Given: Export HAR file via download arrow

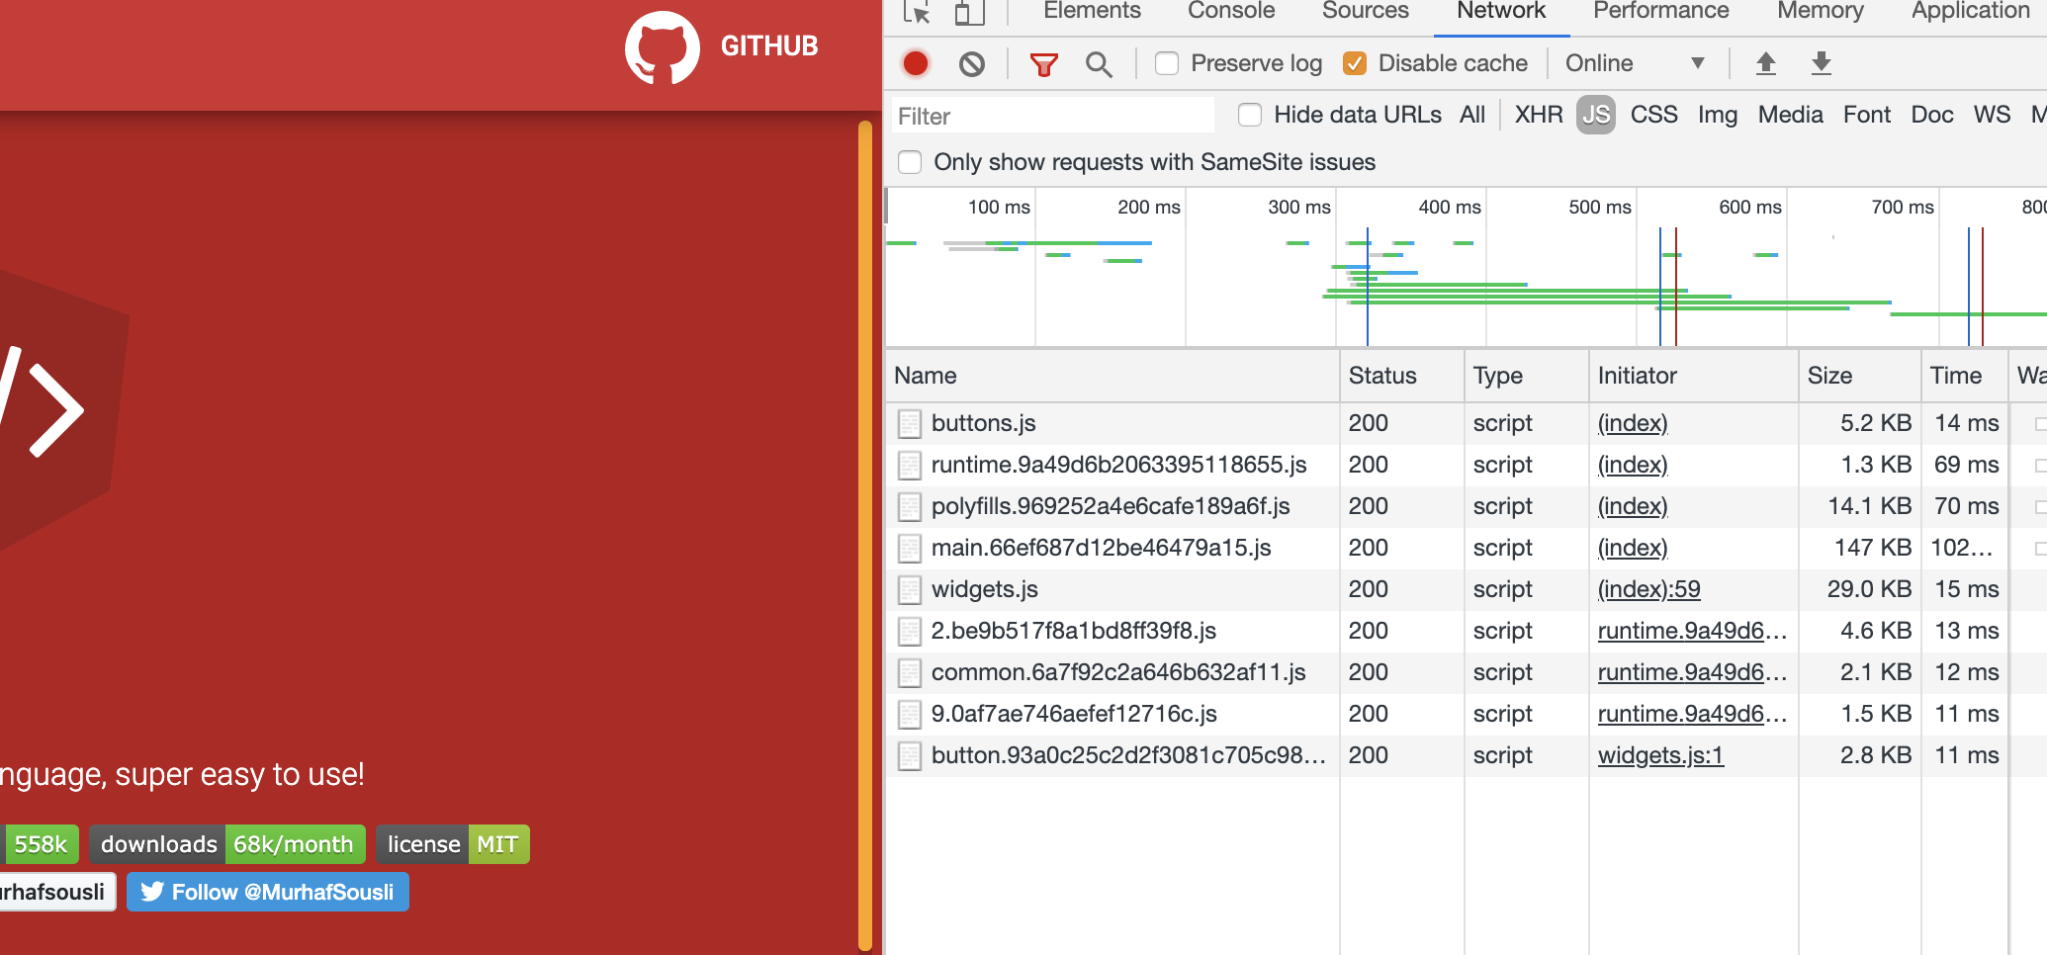Looking at the screenshot, I should 1821,62.
